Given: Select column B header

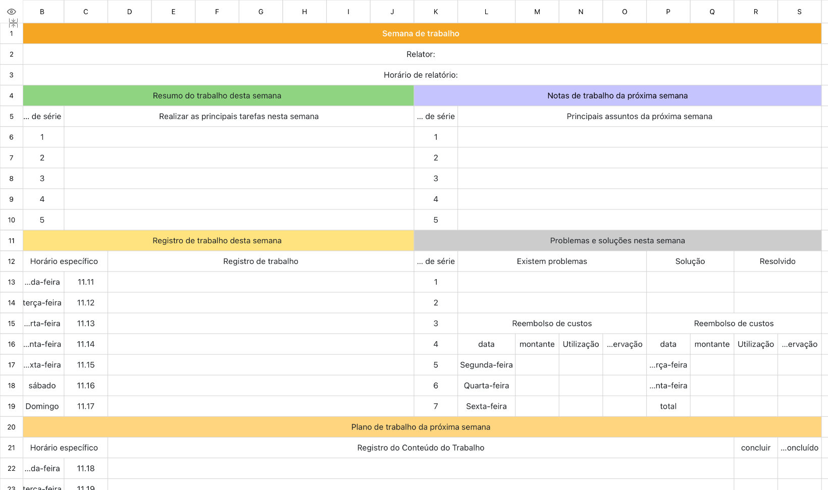Looking at the screenshot, I should (x=42, y=12).
